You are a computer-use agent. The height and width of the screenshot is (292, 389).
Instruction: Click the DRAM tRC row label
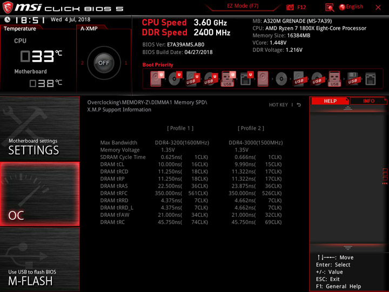click(x=112, y=222)
